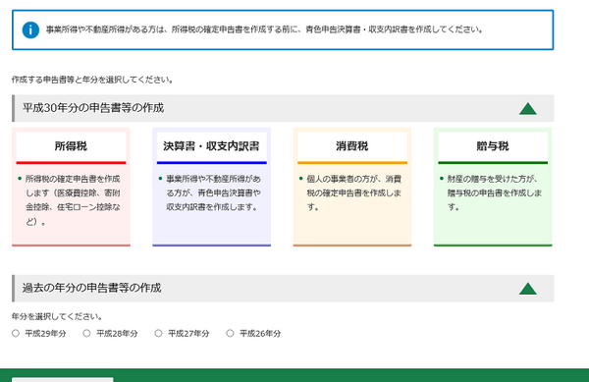Select the 平成29年分 radio button
The height and width of the screenshot is (382, 589).
pos(16,333)
